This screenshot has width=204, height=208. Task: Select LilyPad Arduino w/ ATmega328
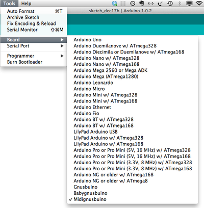[x=133, y=138]
